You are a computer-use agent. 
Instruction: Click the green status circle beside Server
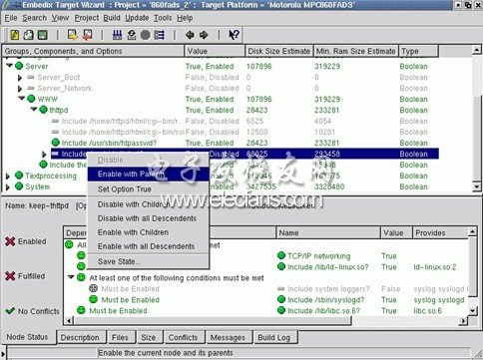tap(19, 66)
